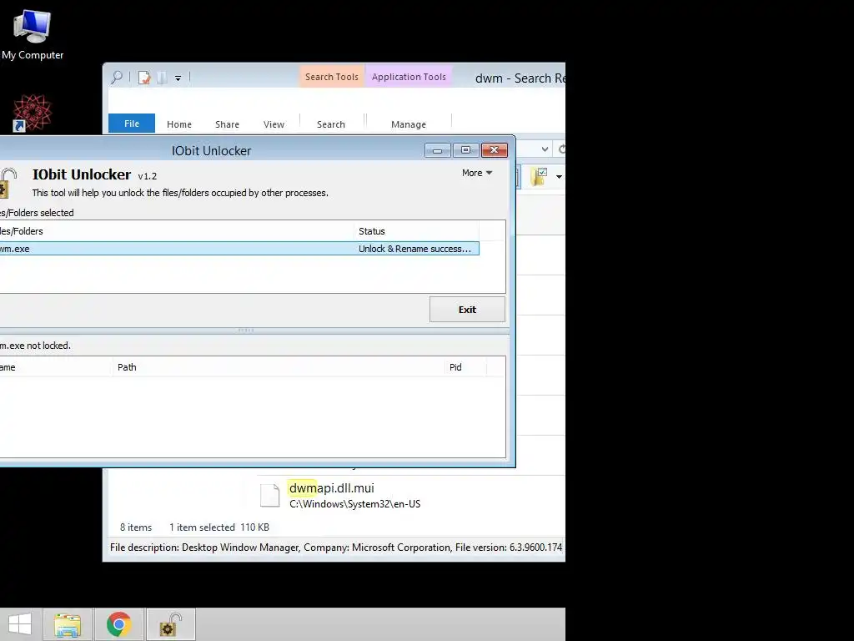Click the Status column header
This screenshot has height=641, width=854.
(x=417, y=231)
